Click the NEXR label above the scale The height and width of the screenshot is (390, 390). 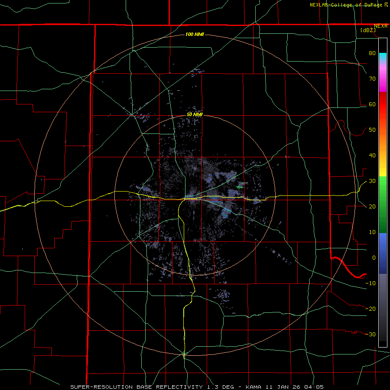[x=380, y=26]
